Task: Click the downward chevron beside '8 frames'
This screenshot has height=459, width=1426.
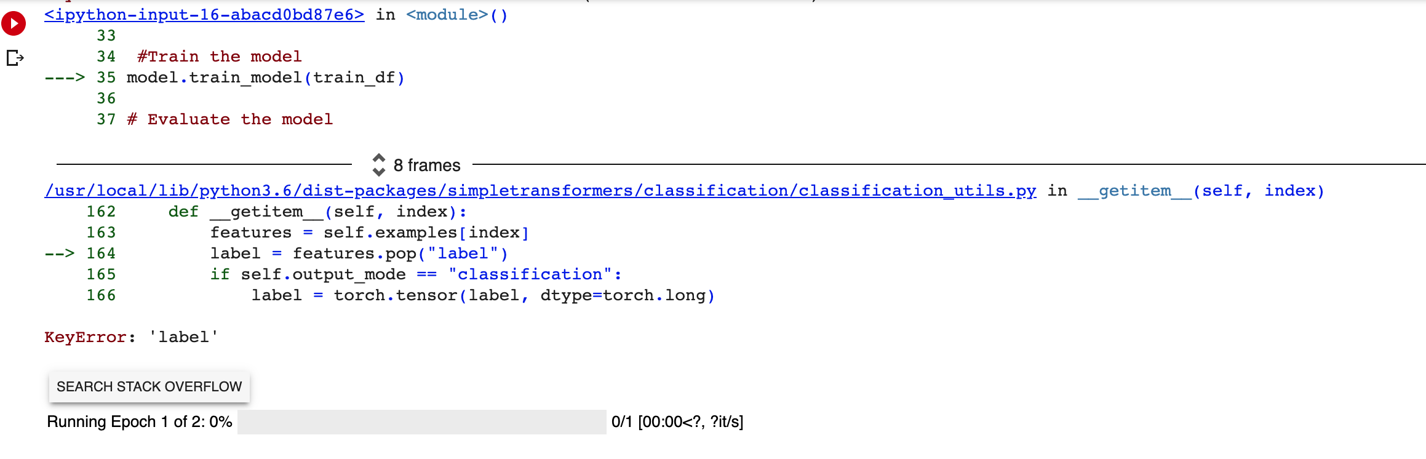Action: [380, 171]
